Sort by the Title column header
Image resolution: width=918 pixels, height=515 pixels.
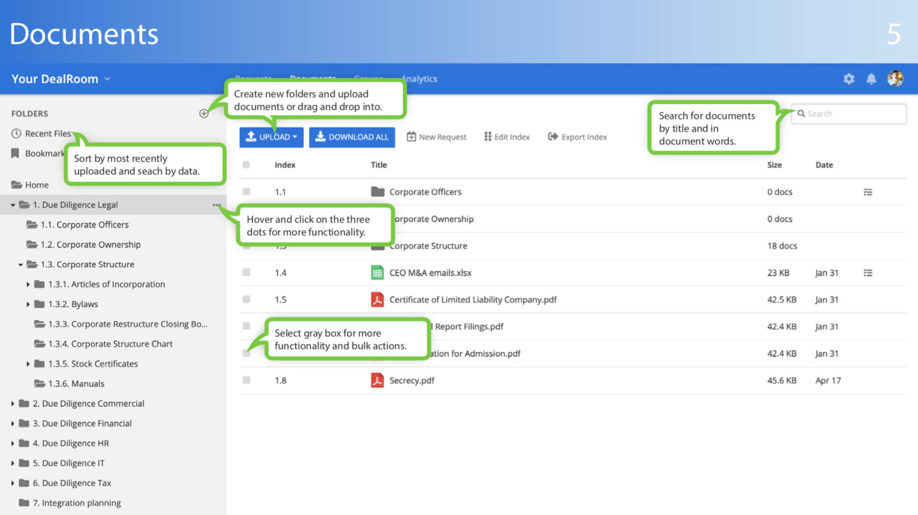coord(379,165)
